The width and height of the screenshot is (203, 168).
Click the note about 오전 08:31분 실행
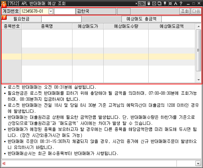point(52,87)
